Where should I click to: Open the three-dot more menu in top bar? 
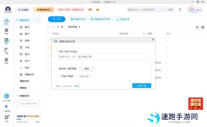coord(180,10)
